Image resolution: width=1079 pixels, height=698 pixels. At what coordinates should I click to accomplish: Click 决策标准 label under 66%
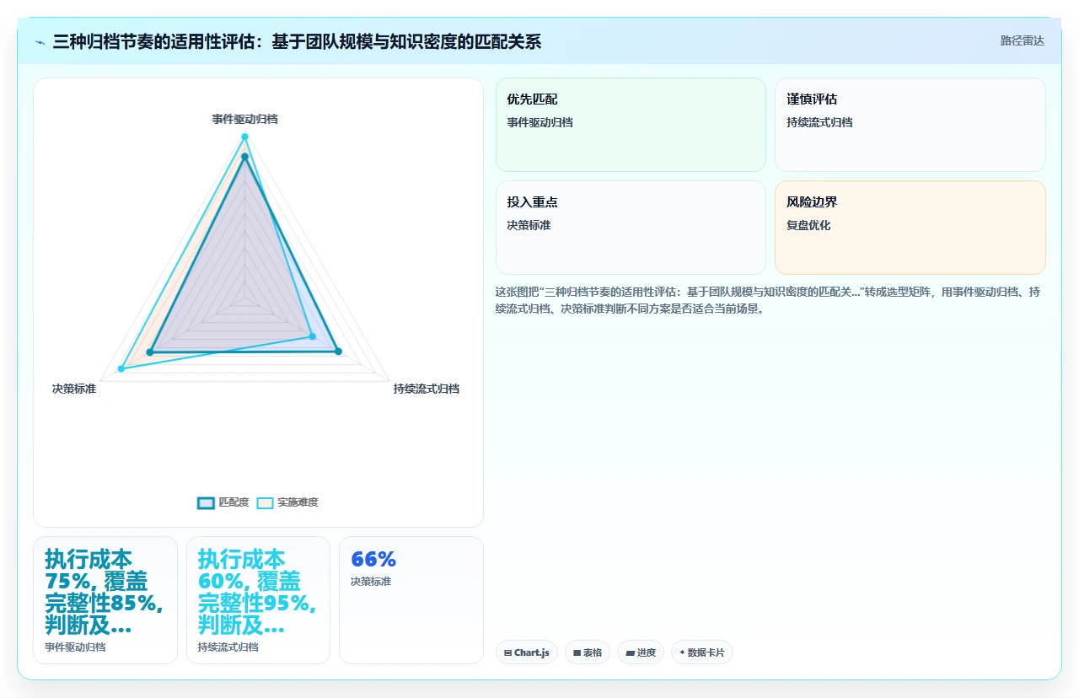coord(371,582)
